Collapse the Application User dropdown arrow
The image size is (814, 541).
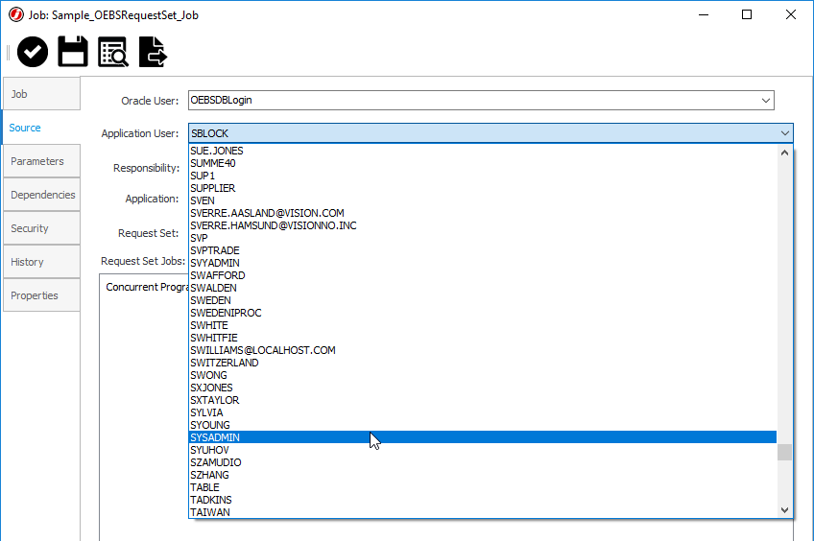pos(784,133)
